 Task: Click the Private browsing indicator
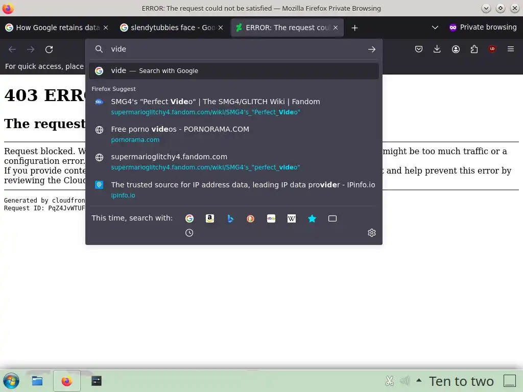coord(483,28)
